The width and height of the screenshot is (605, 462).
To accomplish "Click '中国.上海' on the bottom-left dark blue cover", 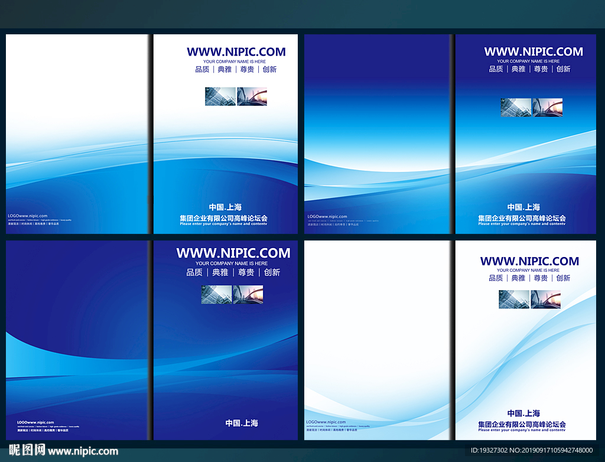I will point(242,423).
